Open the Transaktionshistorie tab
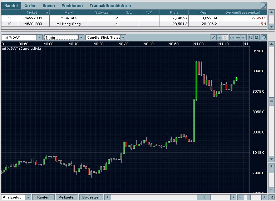 tap(110, 6)
